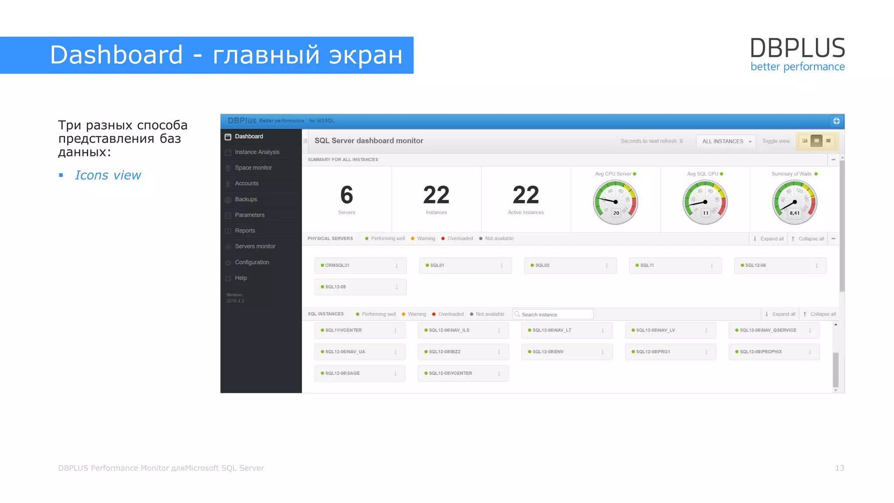Switch to the list view toggle
This screenshot has width=894, height=503.
tap(828, 141)
